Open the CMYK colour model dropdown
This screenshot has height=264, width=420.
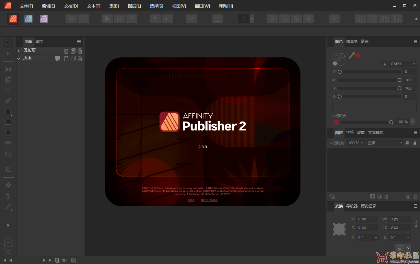point(403,64)
